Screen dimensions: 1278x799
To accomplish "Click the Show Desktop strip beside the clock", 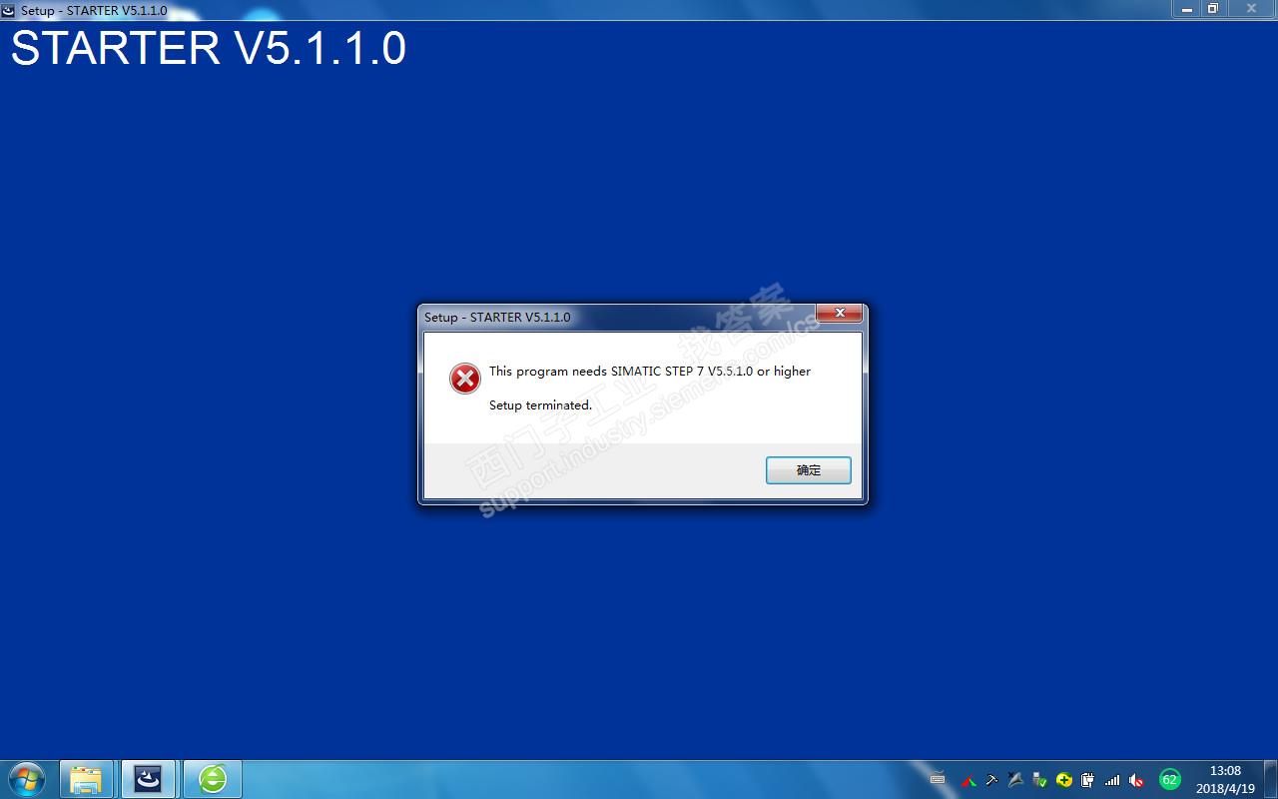I will 1270,779.
